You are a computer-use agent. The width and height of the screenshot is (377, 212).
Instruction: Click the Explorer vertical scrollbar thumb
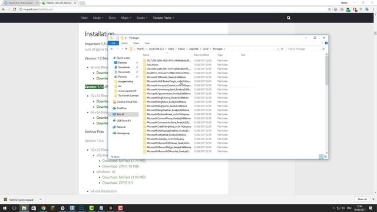coord(326,71)
